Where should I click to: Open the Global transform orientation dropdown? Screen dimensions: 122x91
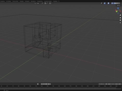pos(38,3)
